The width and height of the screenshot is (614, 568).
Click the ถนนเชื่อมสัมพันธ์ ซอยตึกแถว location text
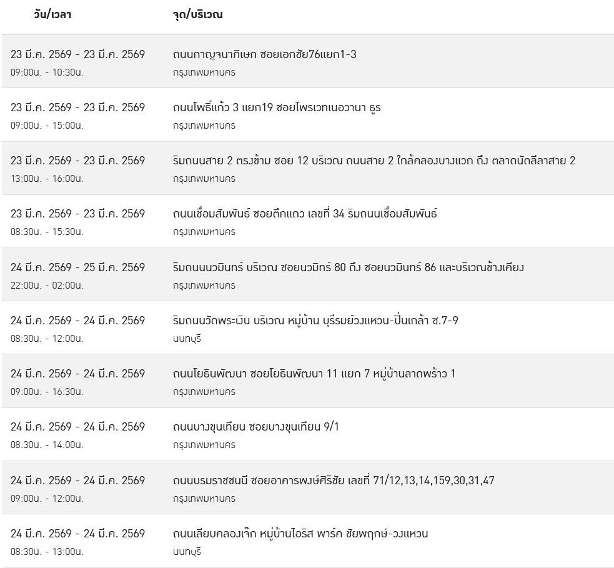(x=305, y=214)
